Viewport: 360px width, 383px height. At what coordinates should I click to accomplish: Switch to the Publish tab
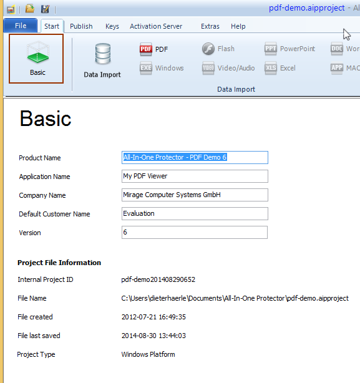[x=81, y=26]
